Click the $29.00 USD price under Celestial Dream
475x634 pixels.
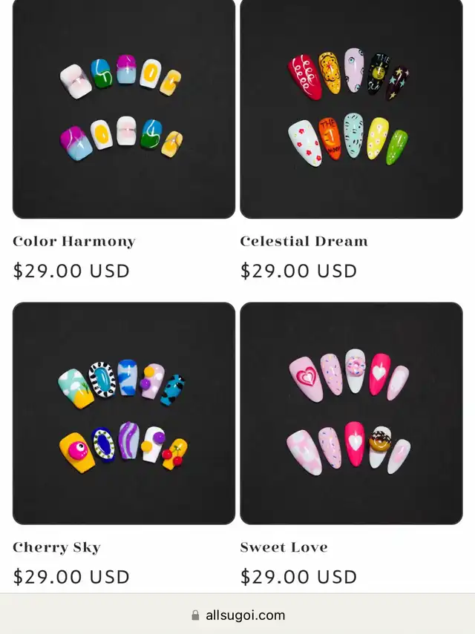pos(298,271)
